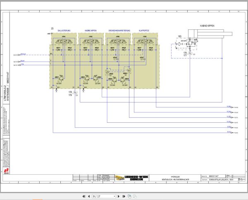Open the 9 / 17 page dropdown
Viewport: 248px width, 200px height.
[x=104, y=196]
